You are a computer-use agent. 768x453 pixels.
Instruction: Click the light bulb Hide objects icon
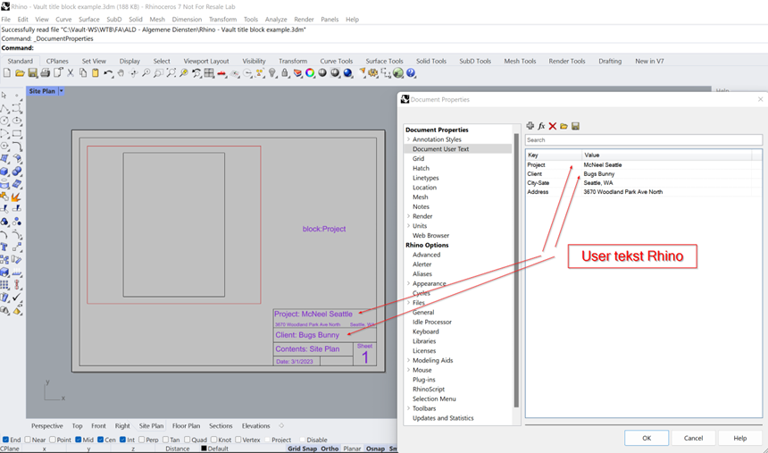click(x=272, y=73)
